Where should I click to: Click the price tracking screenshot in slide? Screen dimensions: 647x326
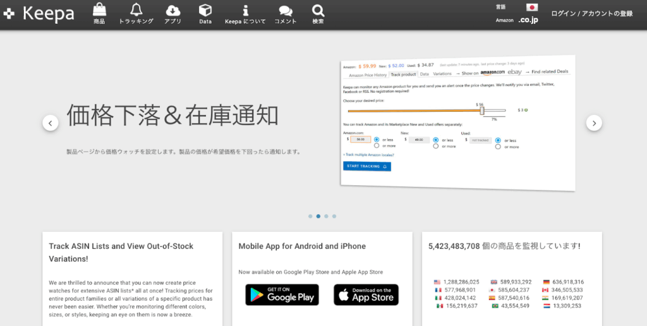point(457,123)
